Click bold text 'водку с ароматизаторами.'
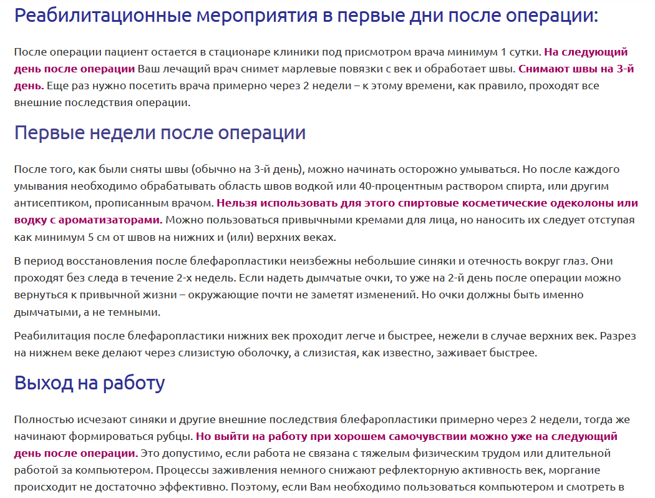655x498 pixels. point(88,220)
